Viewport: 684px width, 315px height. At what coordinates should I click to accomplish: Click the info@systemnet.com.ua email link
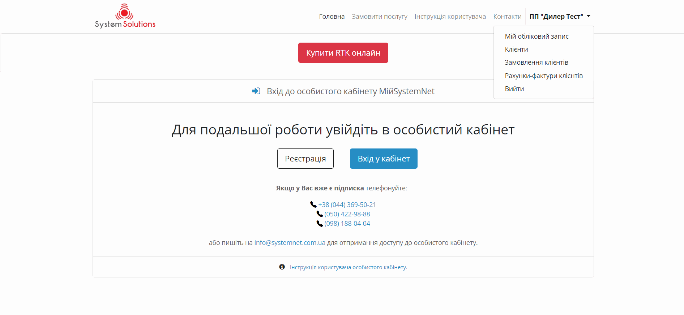[290, 243]
